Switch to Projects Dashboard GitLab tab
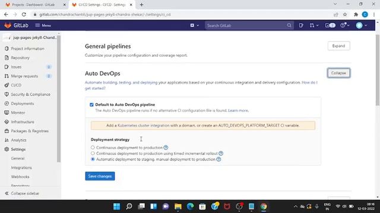Screen dimensions: 380x213 33,5
